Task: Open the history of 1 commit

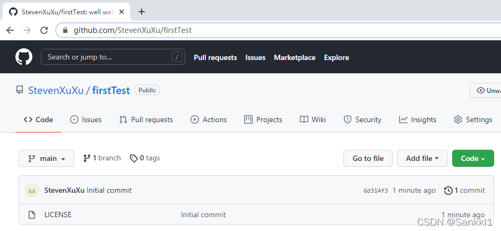Action: coord(464,191)
